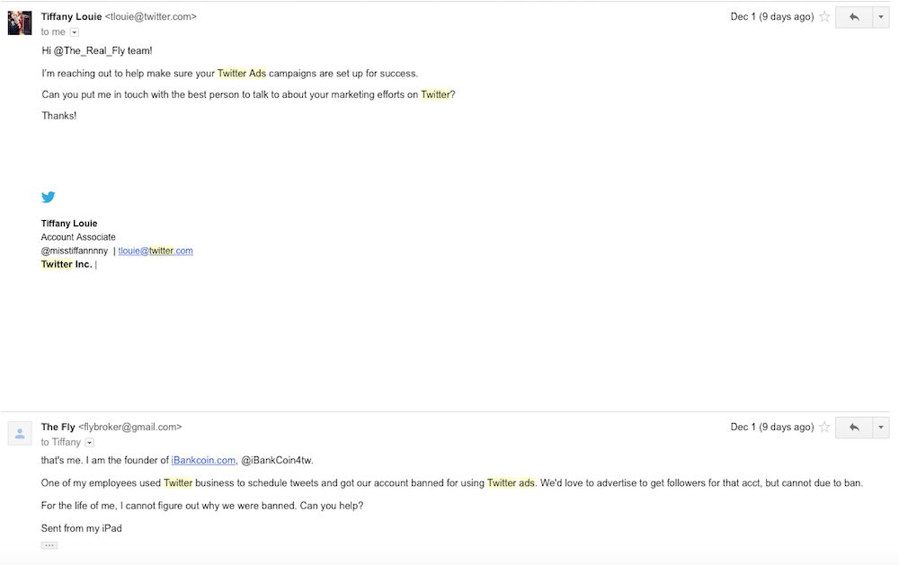Open tlouie@twitter.com signature link
Screen dimensions: 899x565
click(156, 251)
